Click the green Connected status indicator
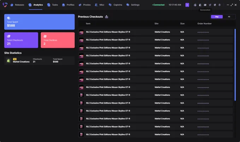 pyautogui.click(x=158, y=5)
